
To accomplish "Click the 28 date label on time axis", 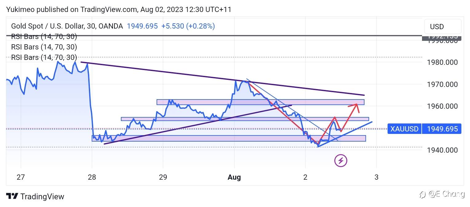I will (x=92, y=177).
